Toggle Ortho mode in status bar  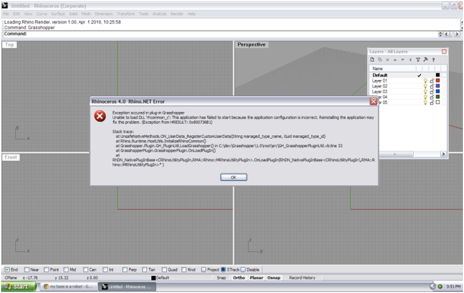coord(239,278)
